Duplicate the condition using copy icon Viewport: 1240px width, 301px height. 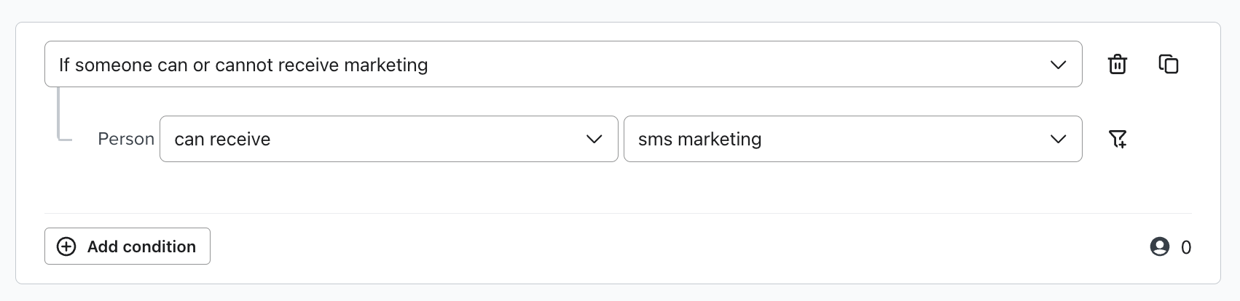tap(1168, 64)
